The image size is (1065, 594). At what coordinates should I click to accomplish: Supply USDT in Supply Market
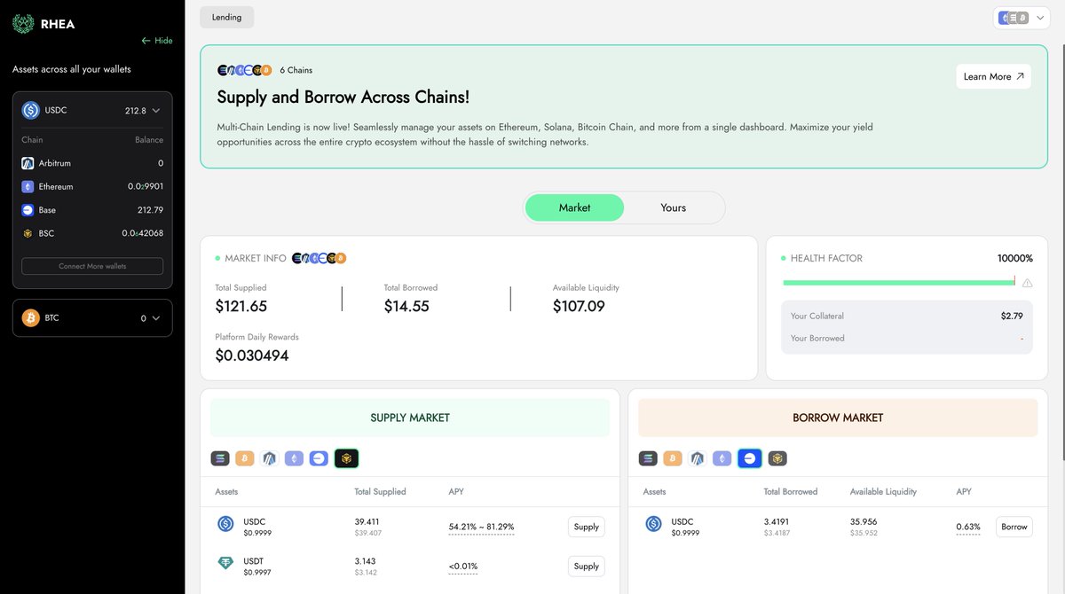point(587,566)
